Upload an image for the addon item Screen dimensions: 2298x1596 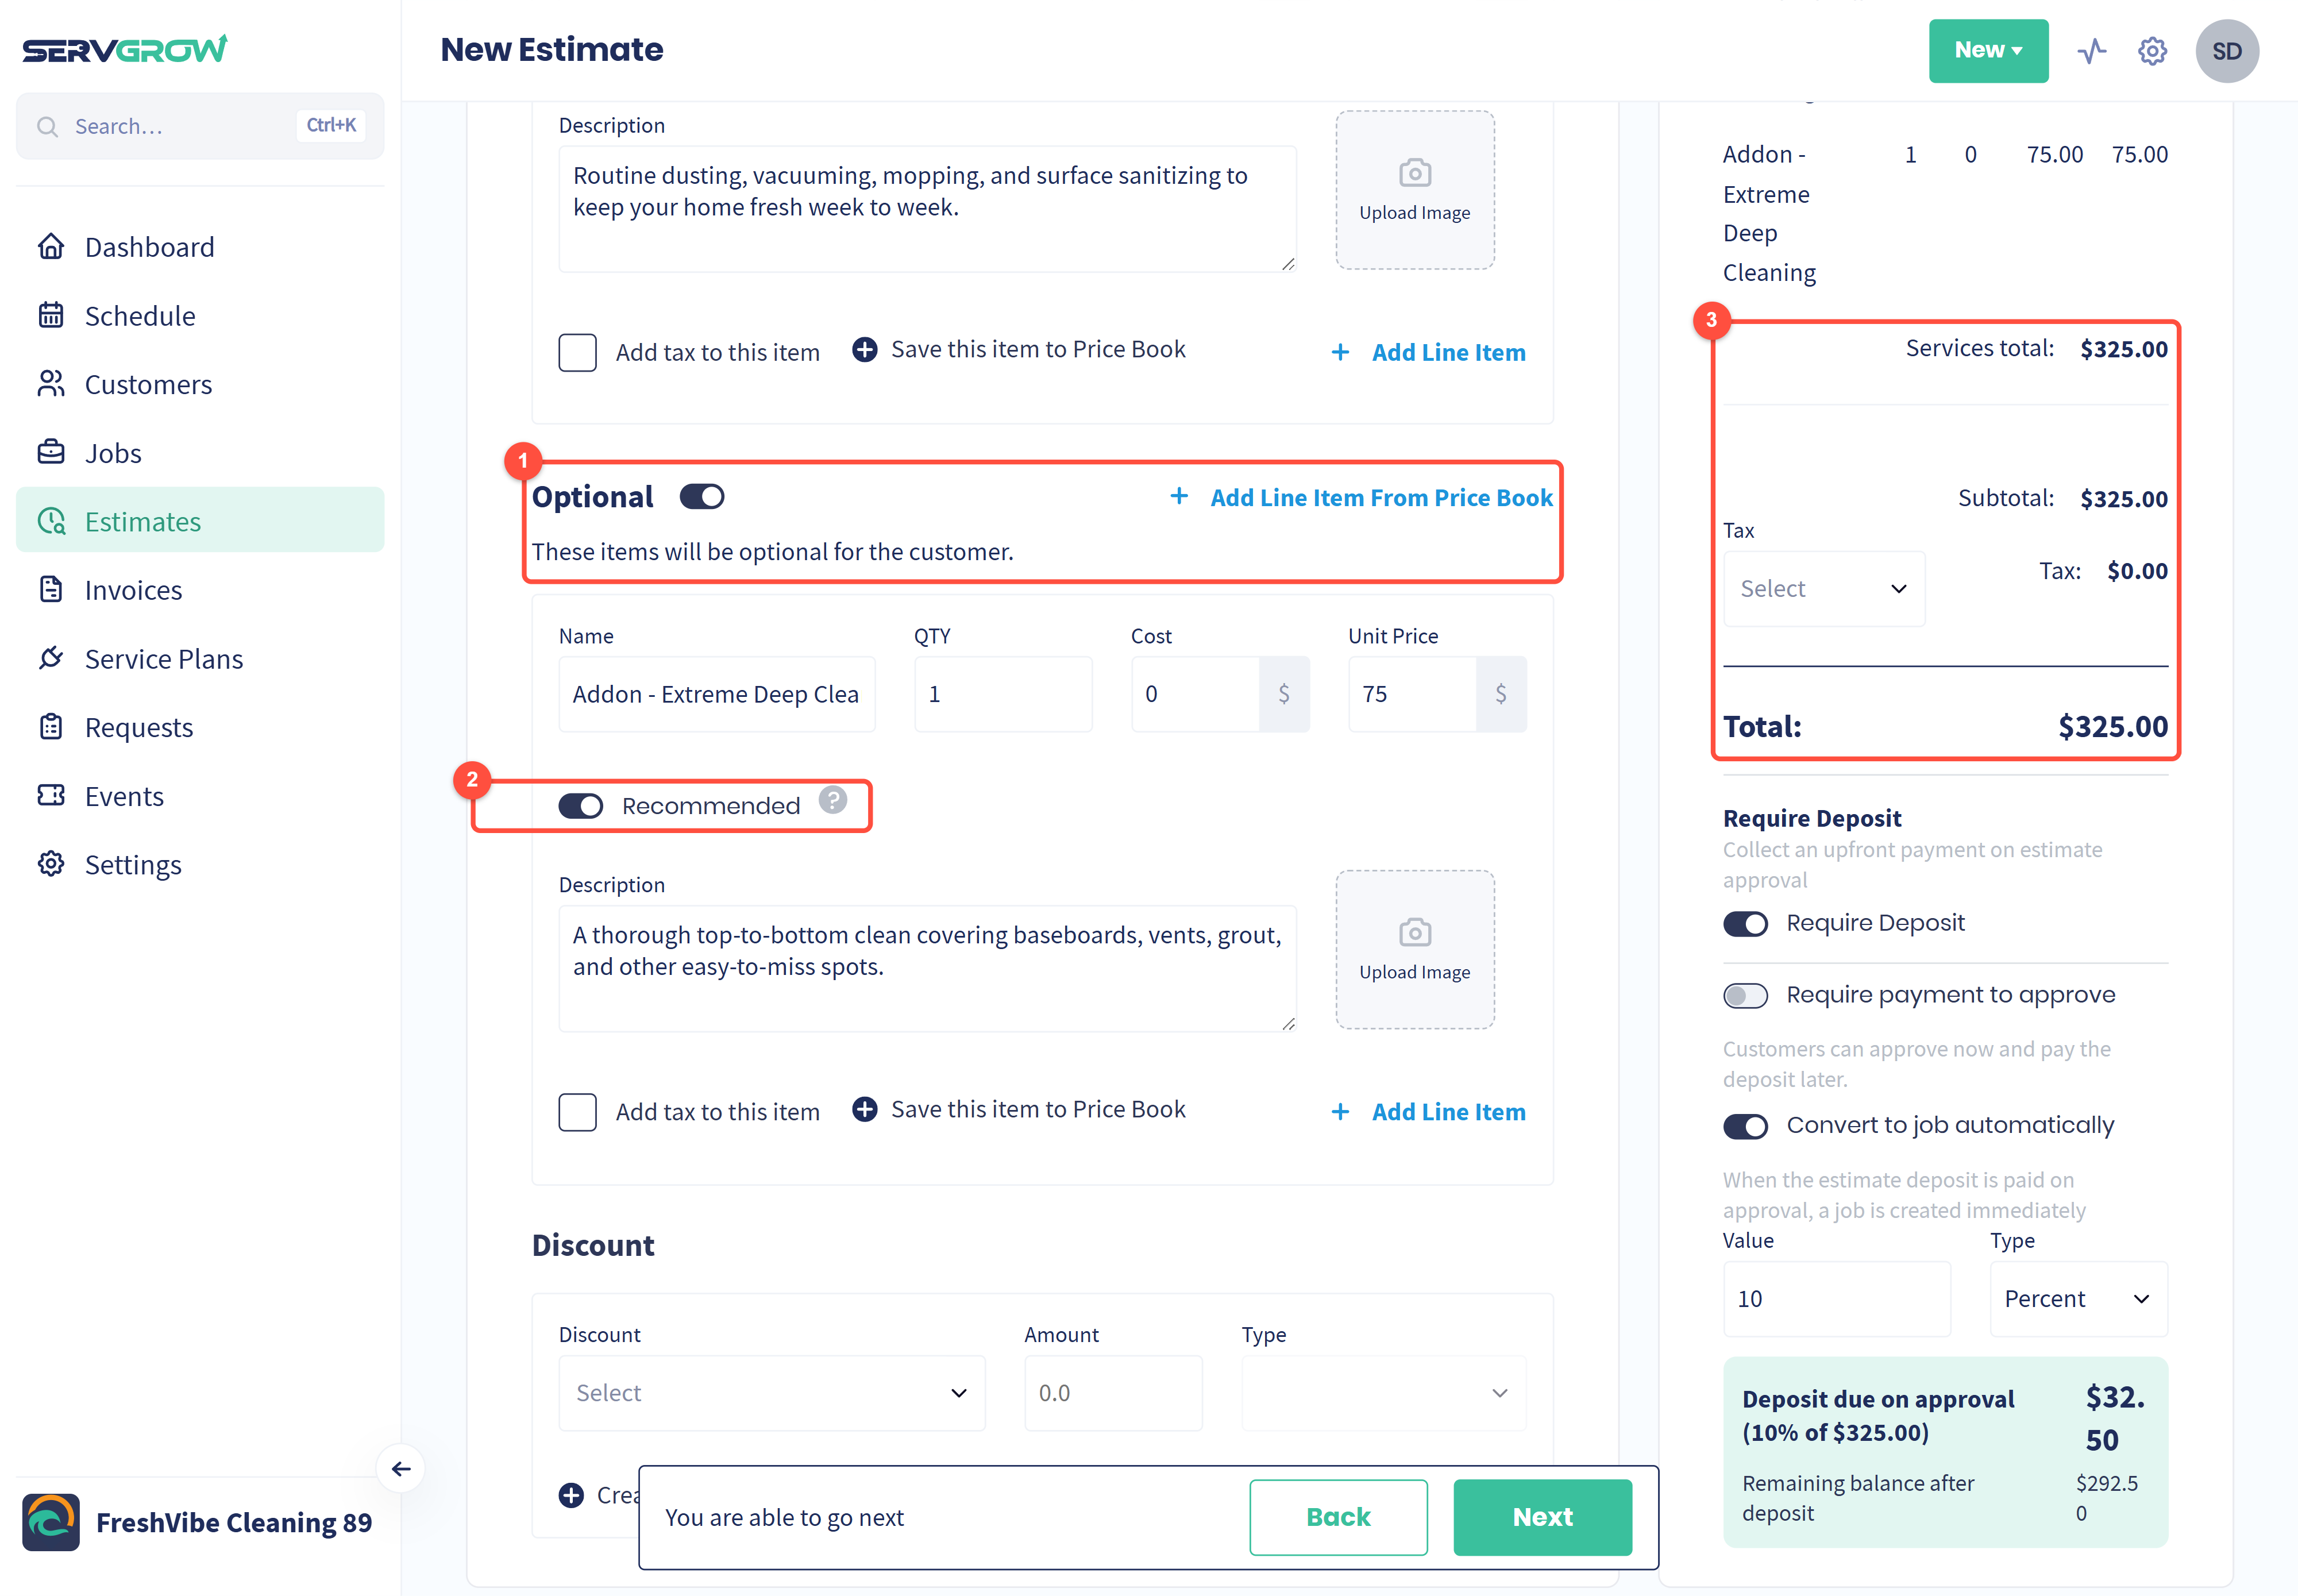(x=1414, y=949)
